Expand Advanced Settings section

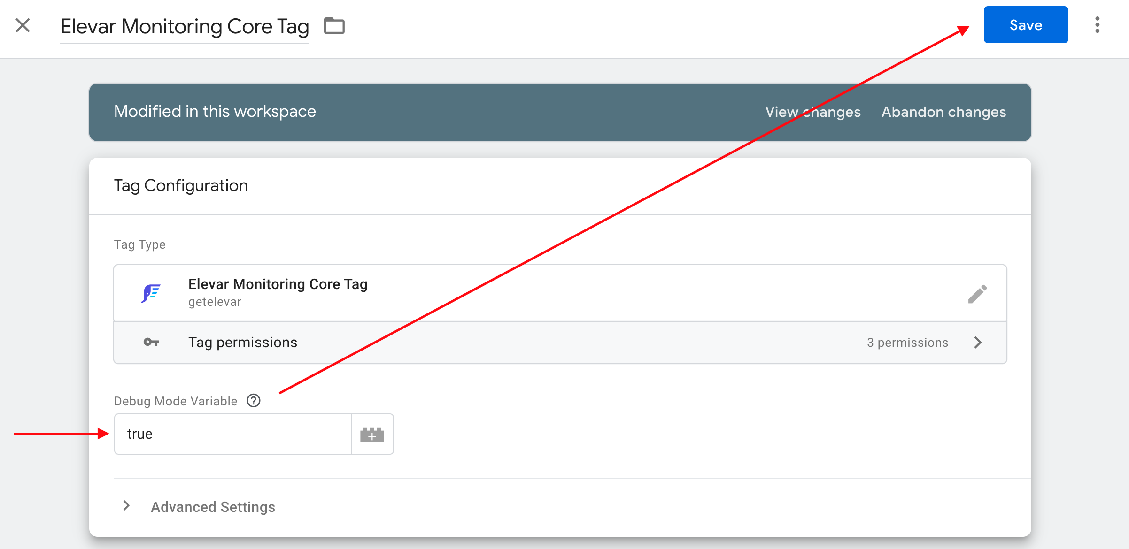[126, 506]
